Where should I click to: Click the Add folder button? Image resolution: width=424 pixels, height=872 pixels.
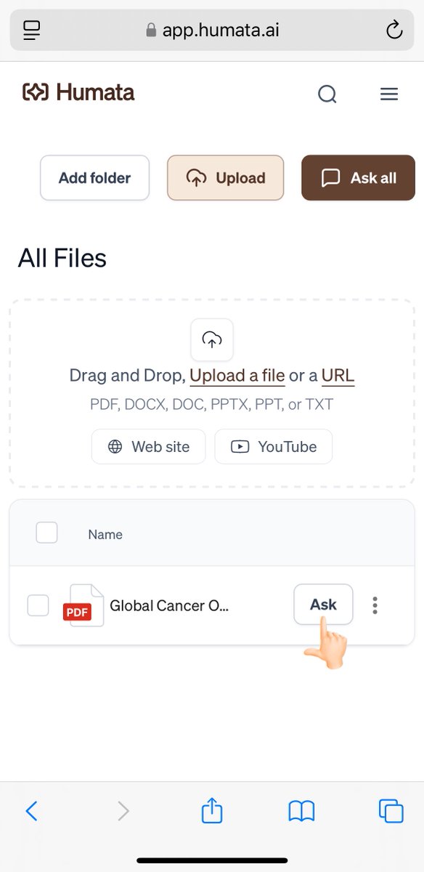(x=94, y=178)
